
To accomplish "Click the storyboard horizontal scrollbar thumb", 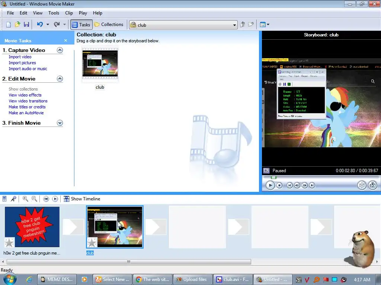I will coord(129,262).
